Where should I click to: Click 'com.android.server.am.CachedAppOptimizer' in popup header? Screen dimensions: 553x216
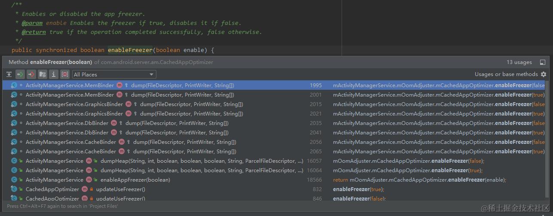pos(157,62)
